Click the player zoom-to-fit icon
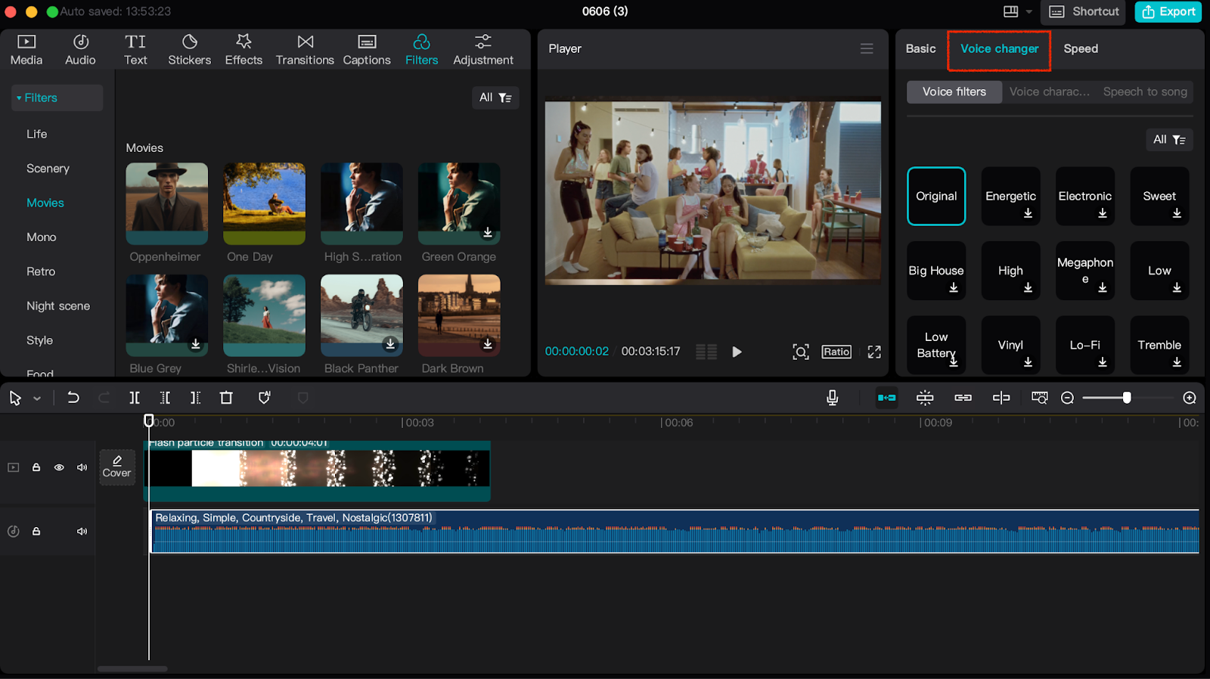The width and height of the screenshot is (1210, 679). [800, 352]
